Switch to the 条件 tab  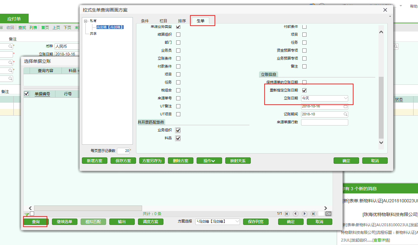pos(145,21)
